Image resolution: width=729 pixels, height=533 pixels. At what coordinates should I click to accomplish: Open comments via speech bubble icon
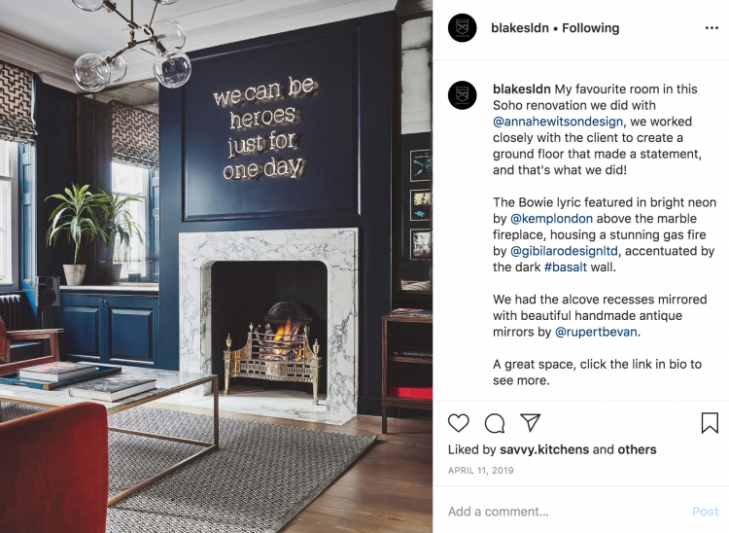[494, 423]
